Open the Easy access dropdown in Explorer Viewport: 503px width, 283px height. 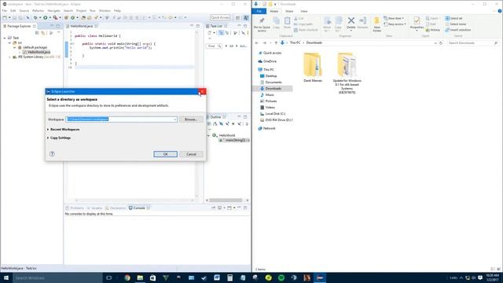[395, 24]
